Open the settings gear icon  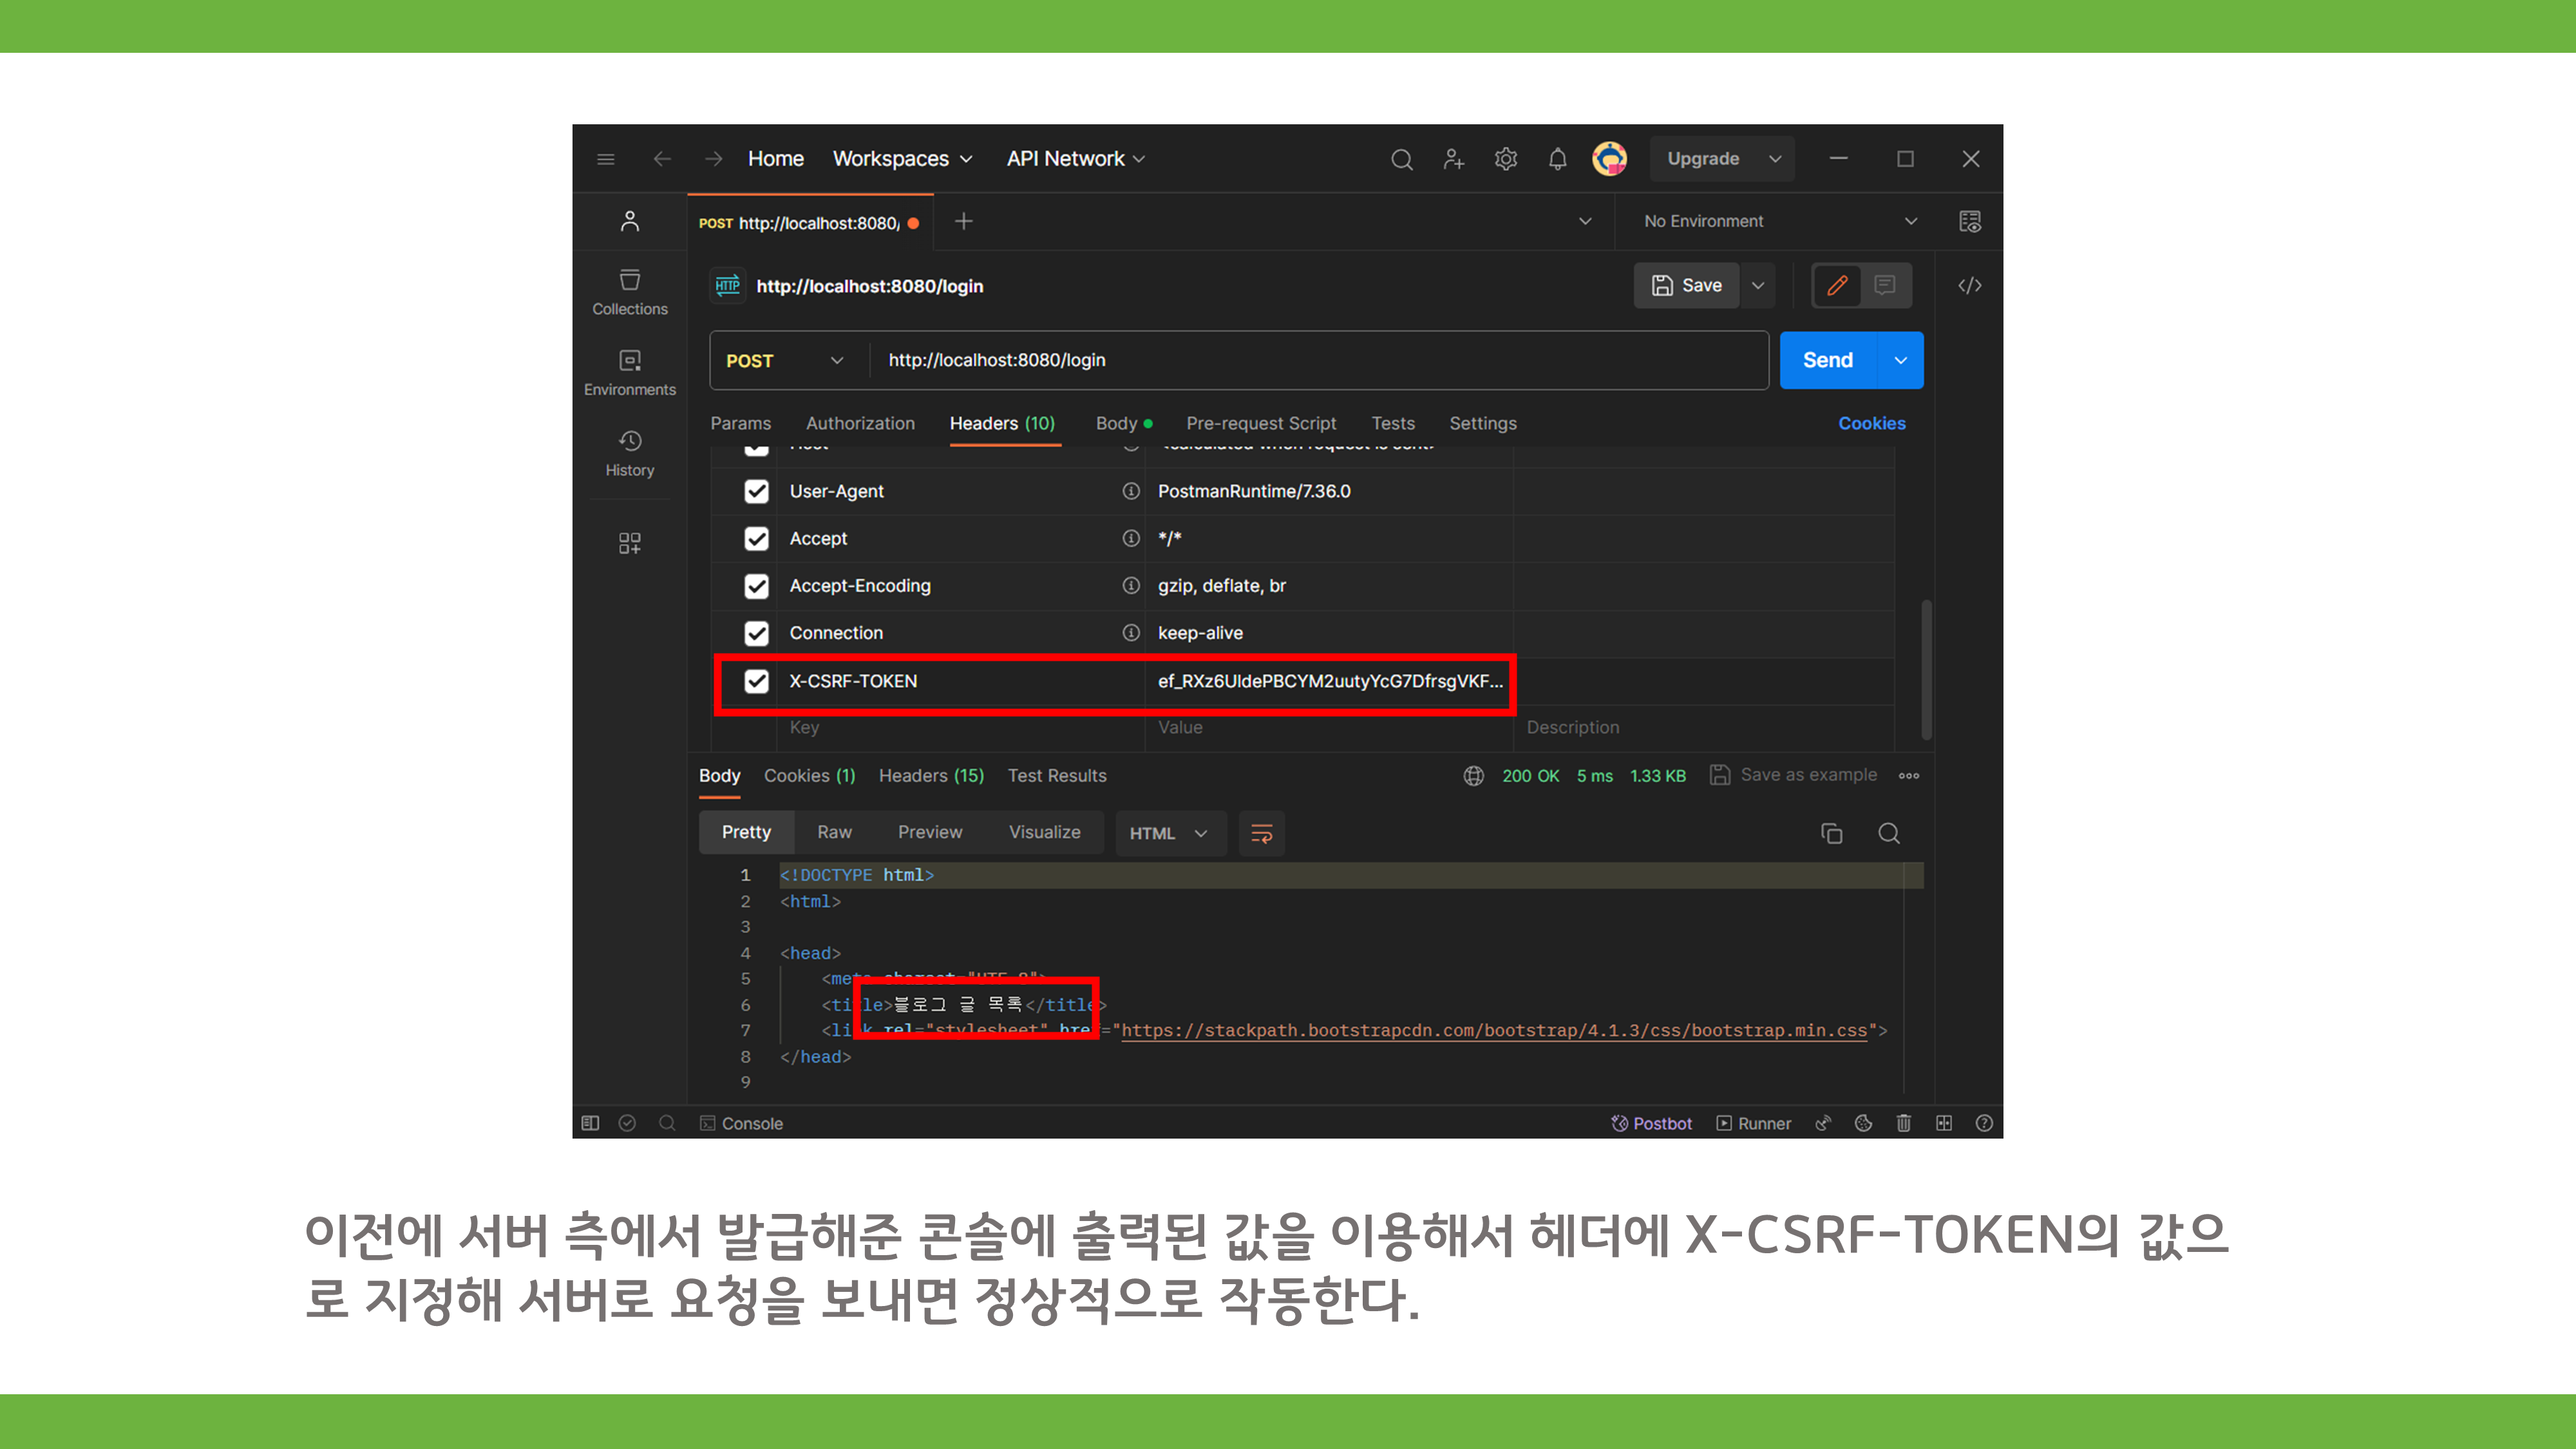1505,159
